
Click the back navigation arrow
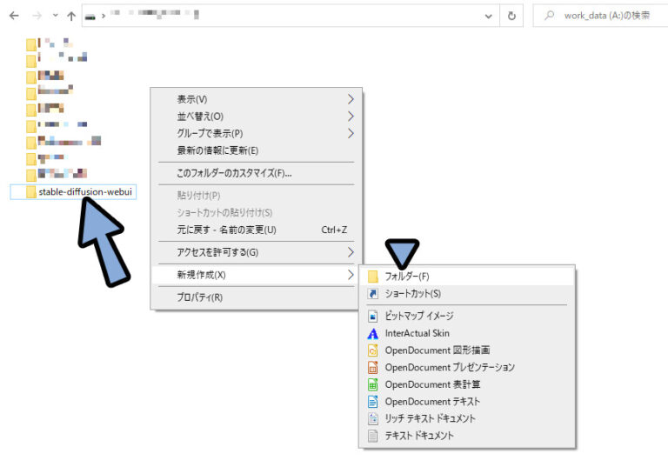tap(14, 16)
